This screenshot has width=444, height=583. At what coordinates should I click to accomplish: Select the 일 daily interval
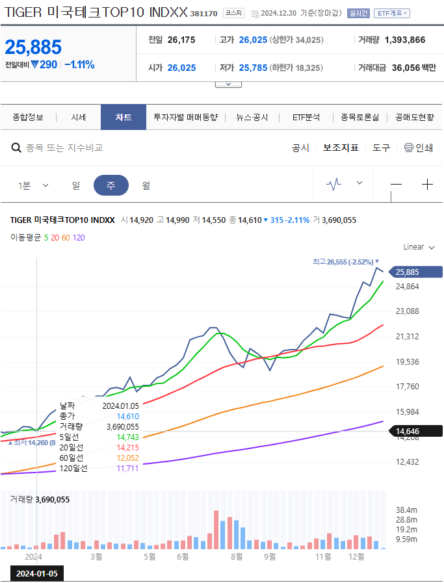tap(76, 185)
